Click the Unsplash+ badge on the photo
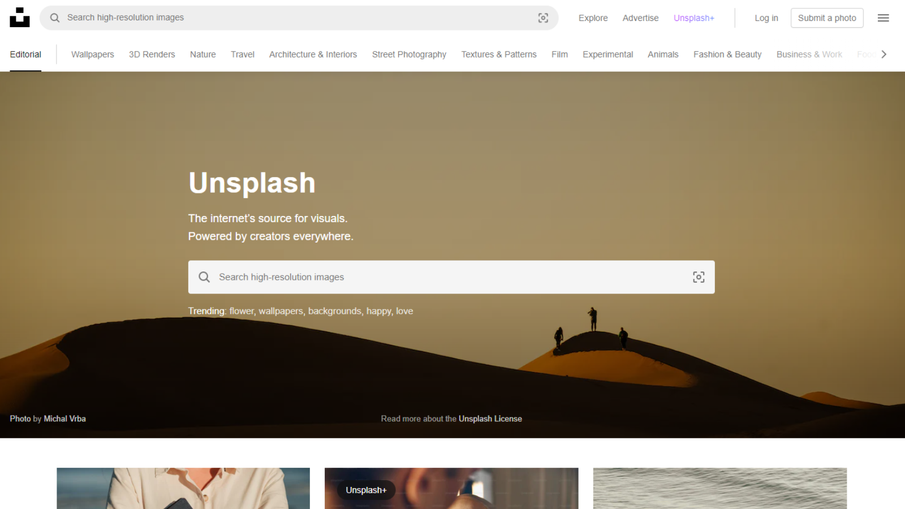 point(366,490)
